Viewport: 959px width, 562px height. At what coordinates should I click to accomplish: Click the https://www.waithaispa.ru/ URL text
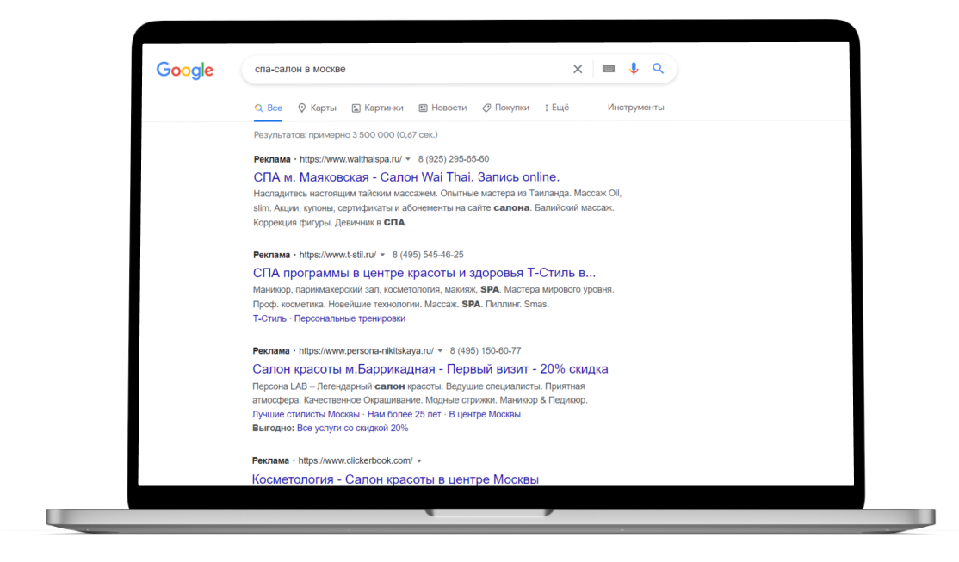click(x=350, y=159)
